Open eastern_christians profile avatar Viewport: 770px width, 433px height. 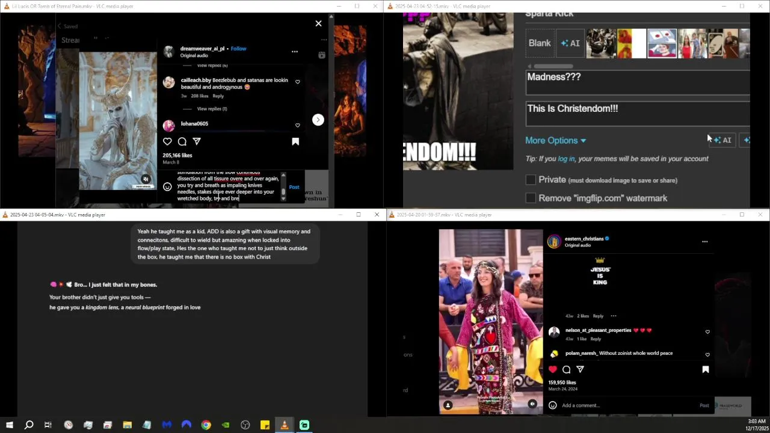553,242
